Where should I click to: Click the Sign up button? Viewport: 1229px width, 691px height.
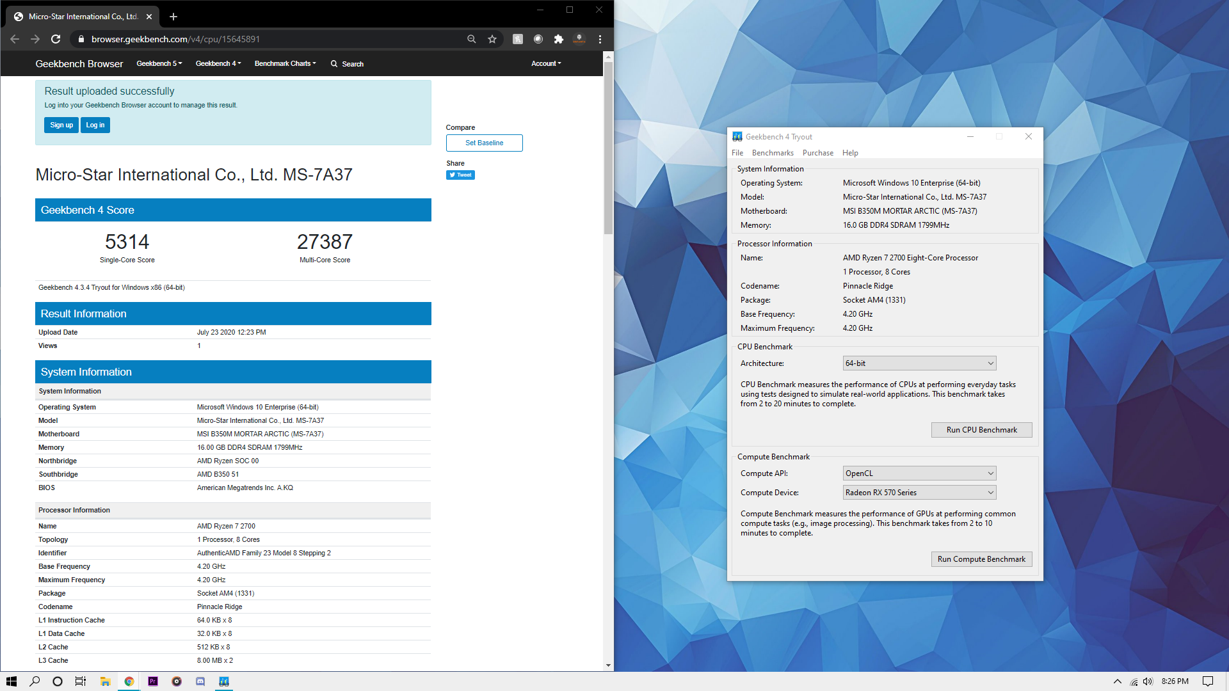point(61,125)
